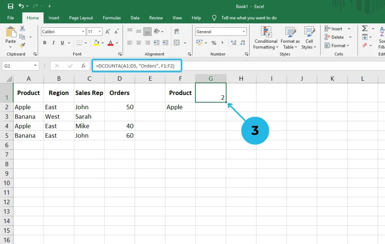The height and width of the screenshot is (244, 385).
Task: Click the Orientation angled text icon
Action: (157, 31)
